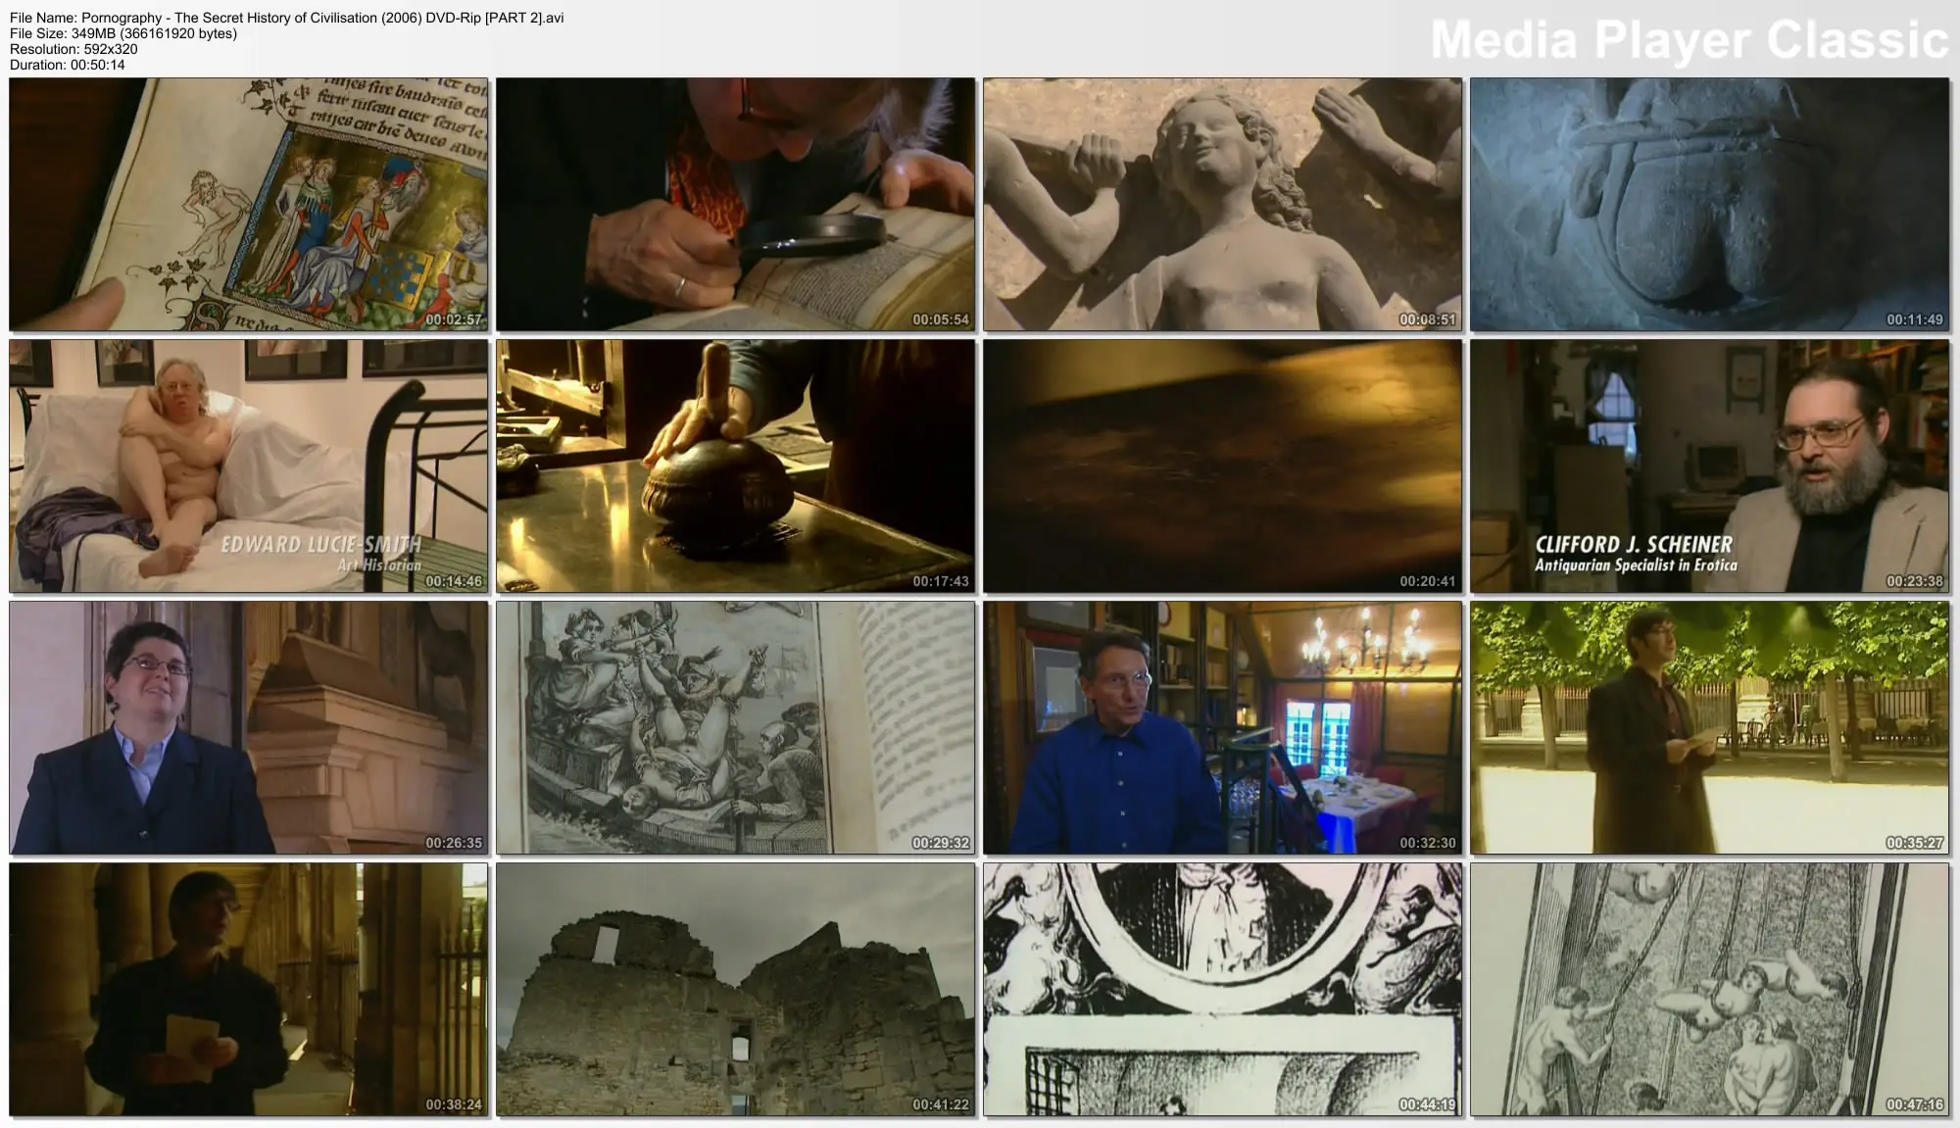Select the thumbnail timestamped 00:11:49
1960x1128 pixels.
pyautogui.click(x=1709, y=204)
